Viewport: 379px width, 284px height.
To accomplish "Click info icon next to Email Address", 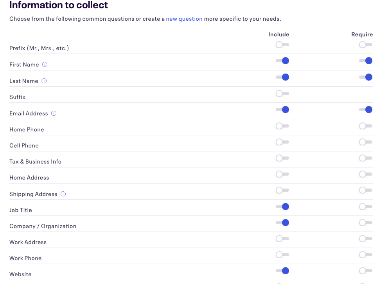I will click(54, 113).
